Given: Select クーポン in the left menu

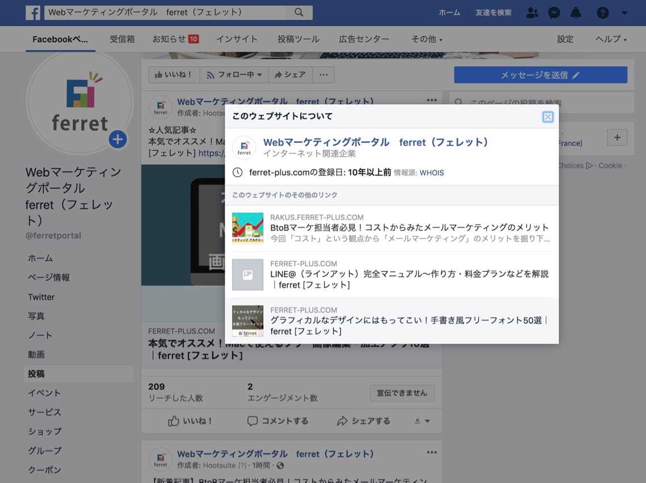Looking at the screenshot, I should coord(44,470).
